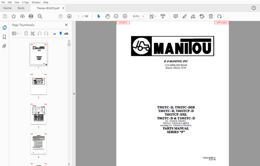Switch to the Tools tab
The width and height of the screenshot is (260, 166).
point(21,8)
